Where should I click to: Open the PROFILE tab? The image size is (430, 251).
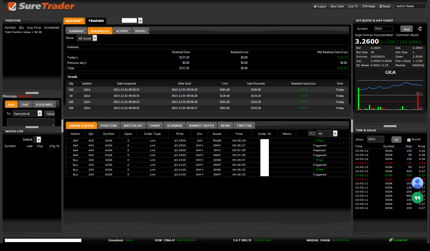coord(140,31)
